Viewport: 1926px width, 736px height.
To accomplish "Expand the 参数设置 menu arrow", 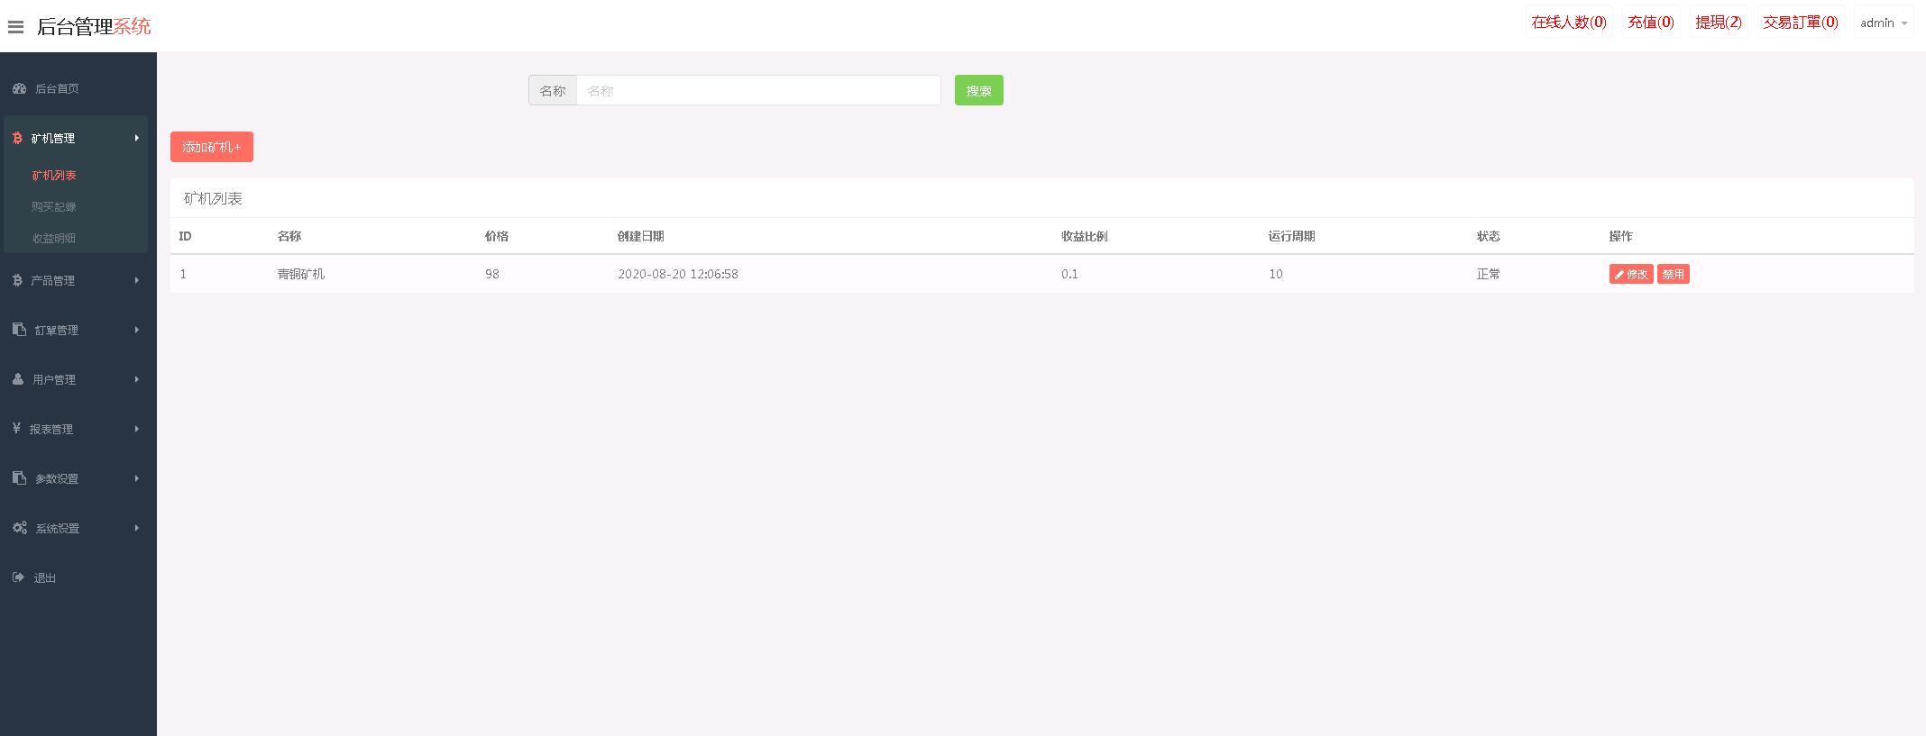I will (x=137, y=478).
